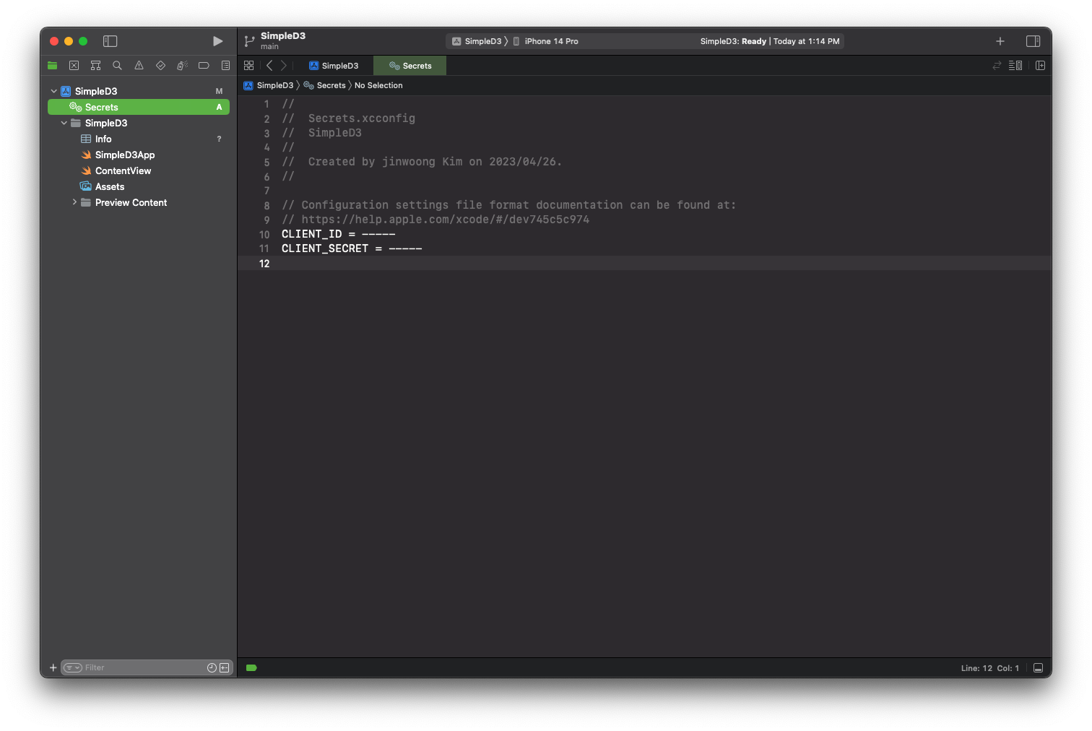
Task: Choose SimpleD3 scheme in toolbar
Action: (477, 41)
